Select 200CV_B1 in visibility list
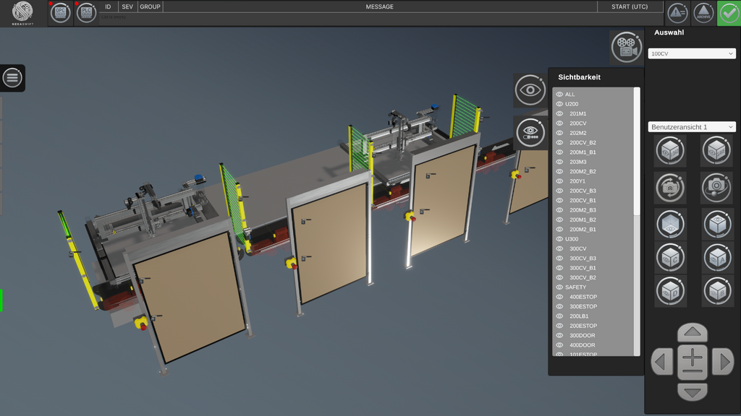The width and height of the screenshot is (741, 416). coord(583,201)
